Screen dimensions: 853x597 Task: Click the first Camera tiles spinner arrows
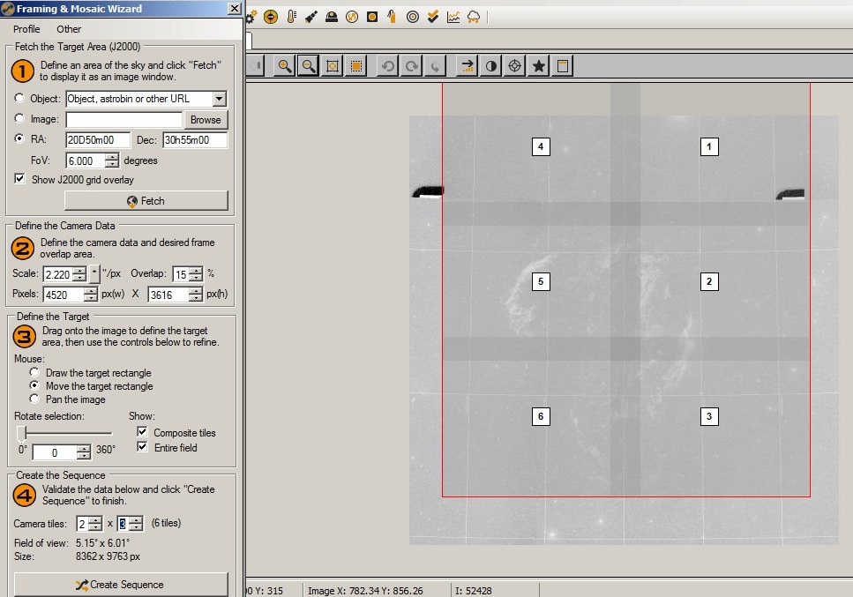95,524
